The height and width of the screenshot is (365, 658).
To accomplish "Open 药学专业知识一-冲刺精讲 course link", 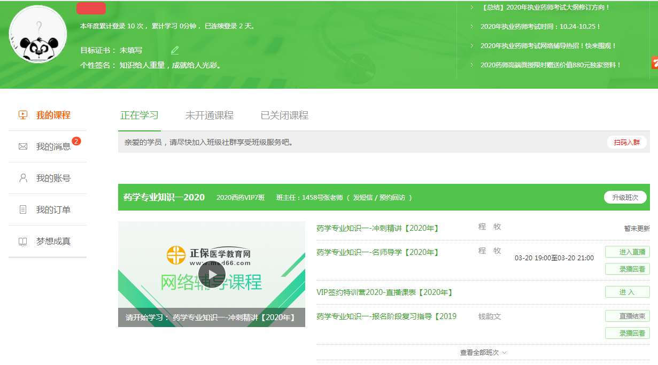I will (x=377, y=228).
